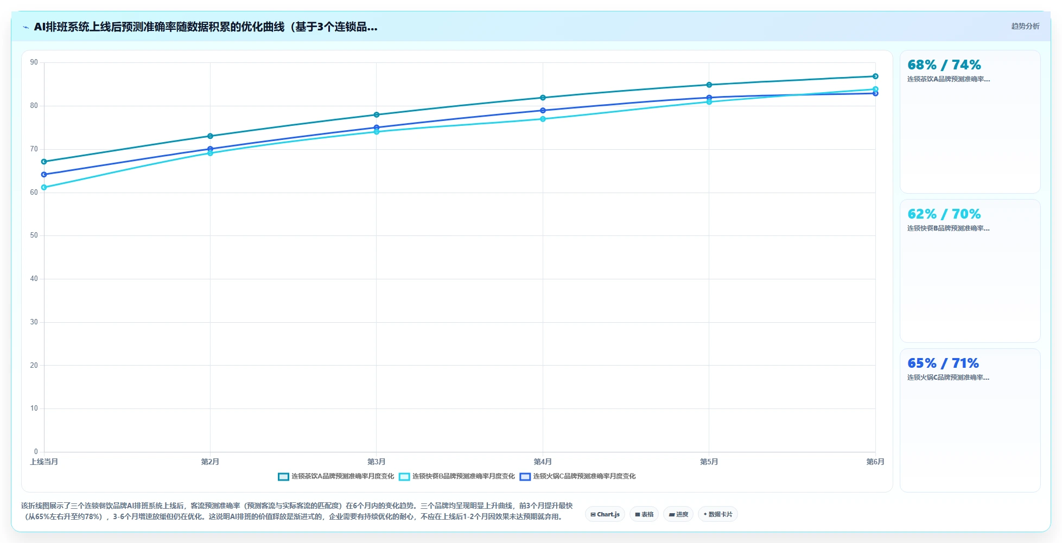Click the 0 y-axis tick label
The width and height of the screenshot is (1062, 543).
(36, 452)
